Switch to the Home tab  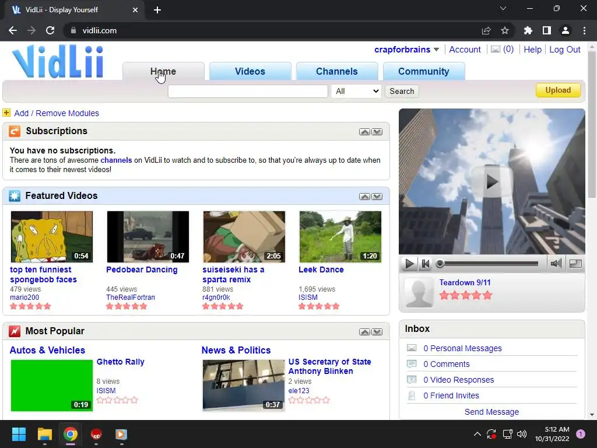point(163,71)
